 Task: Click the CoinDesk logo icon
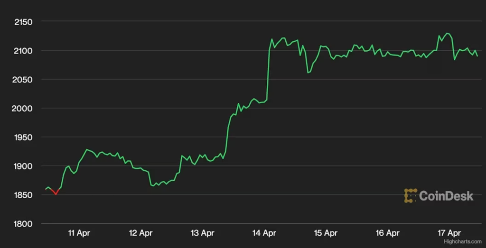tap(411, 196)
